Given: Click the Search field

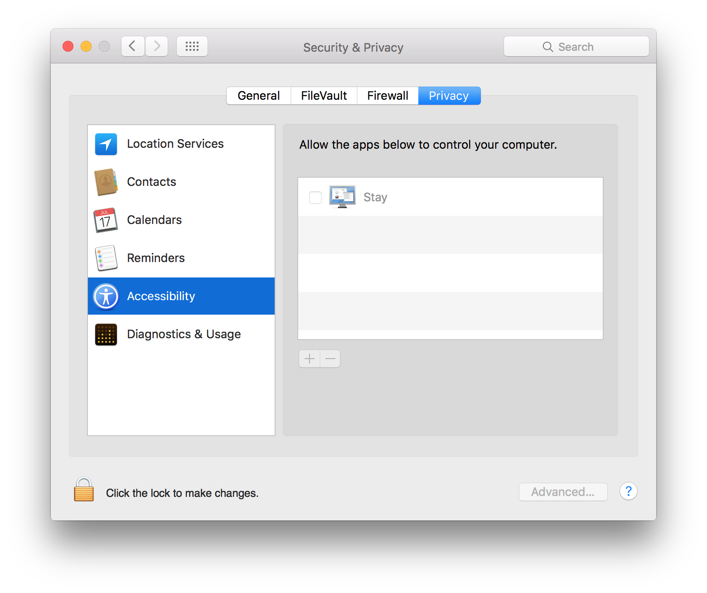Looking at the screenshot, I should (x=576, y=47).
